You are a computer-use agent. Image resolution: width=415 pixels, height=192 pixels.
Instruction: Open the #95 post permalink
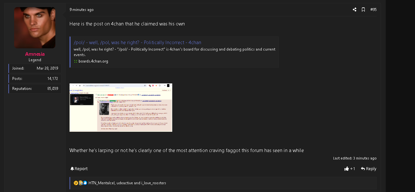tap(373, 10)
